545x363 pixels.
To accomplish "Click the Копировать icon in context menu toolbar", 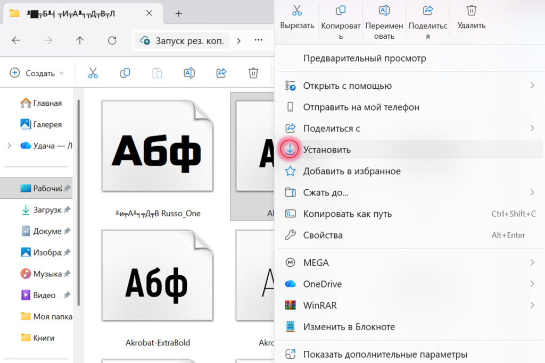I will (x=341, y=11).
